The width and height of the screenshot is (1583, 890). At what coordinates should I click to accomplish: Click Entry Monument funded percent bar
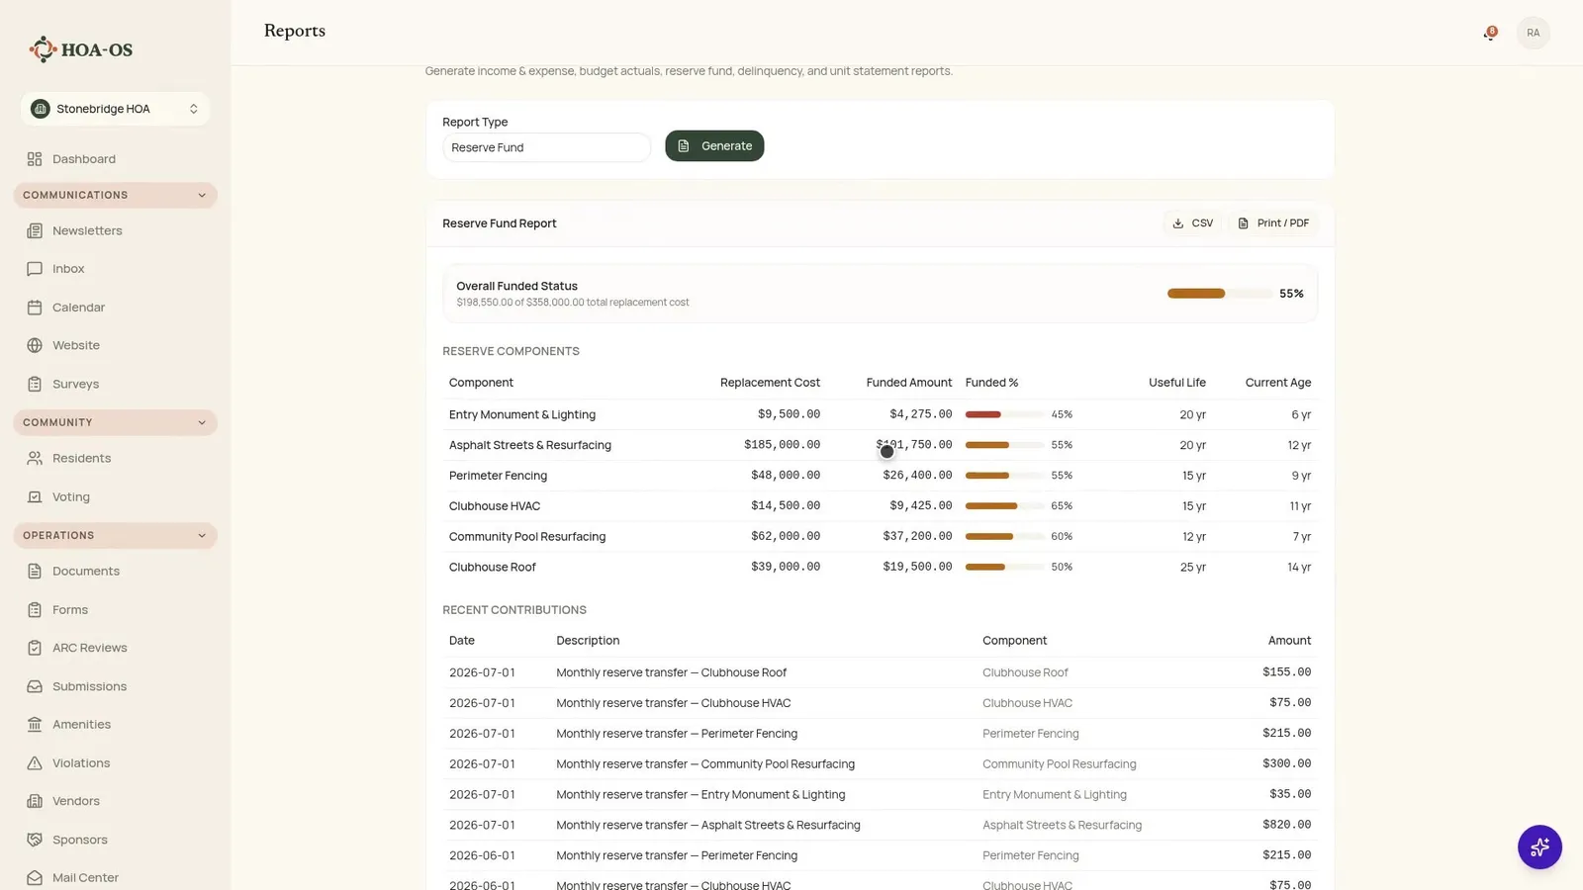tap(1004, 414)
